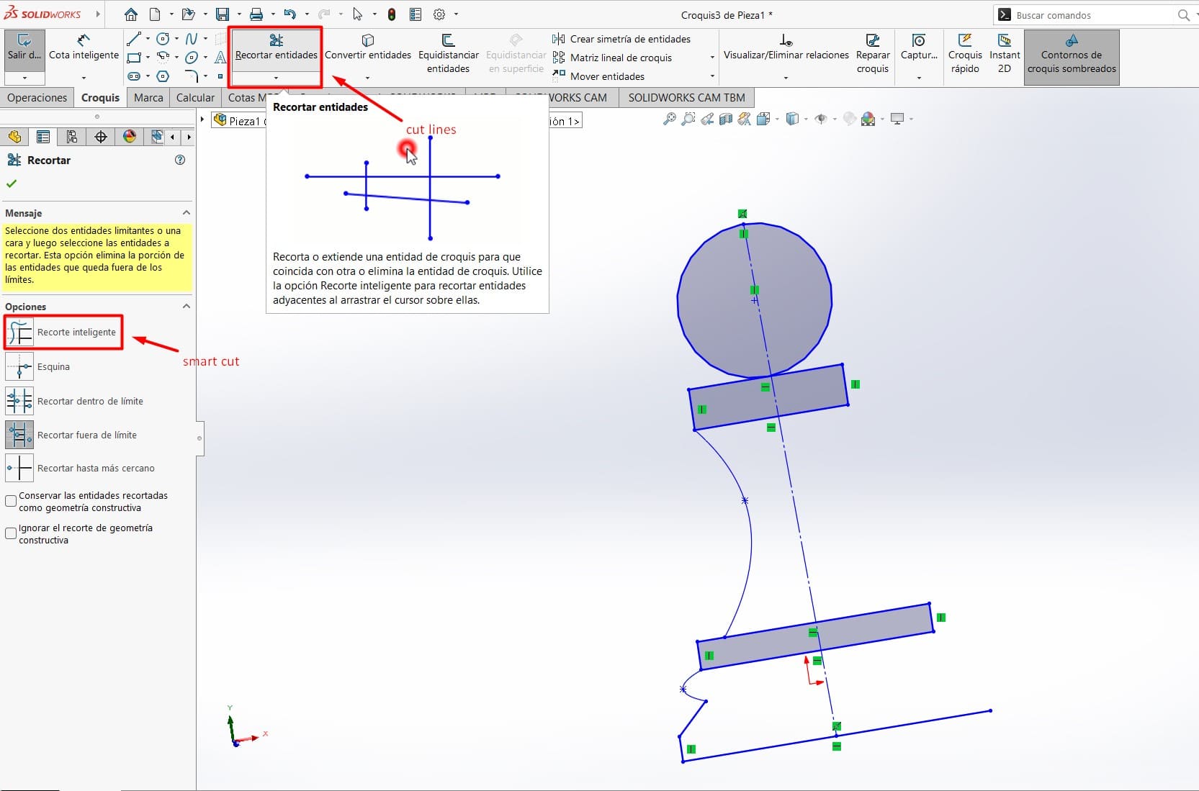Select the Polygon sketch tool
This screenshot has width=1199, height=791.
coord(163,76)
